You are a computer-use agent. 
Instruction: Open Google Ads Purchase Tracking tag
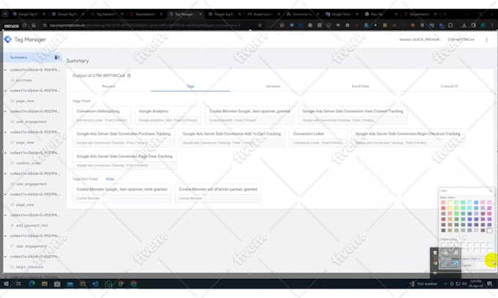(x=124, y=138)
